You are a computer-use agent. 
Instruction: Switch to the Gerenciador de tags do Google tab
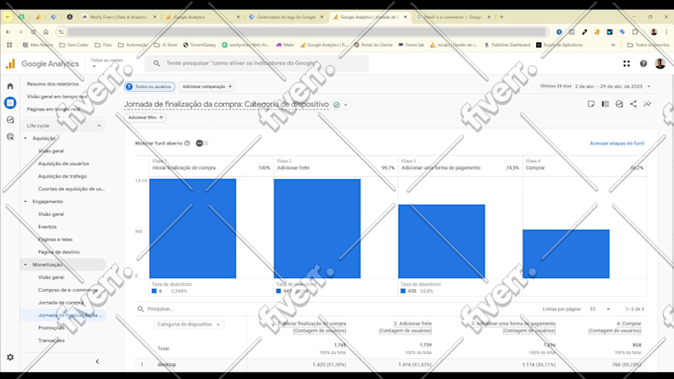pyautogui.click(x=286, y=17)
